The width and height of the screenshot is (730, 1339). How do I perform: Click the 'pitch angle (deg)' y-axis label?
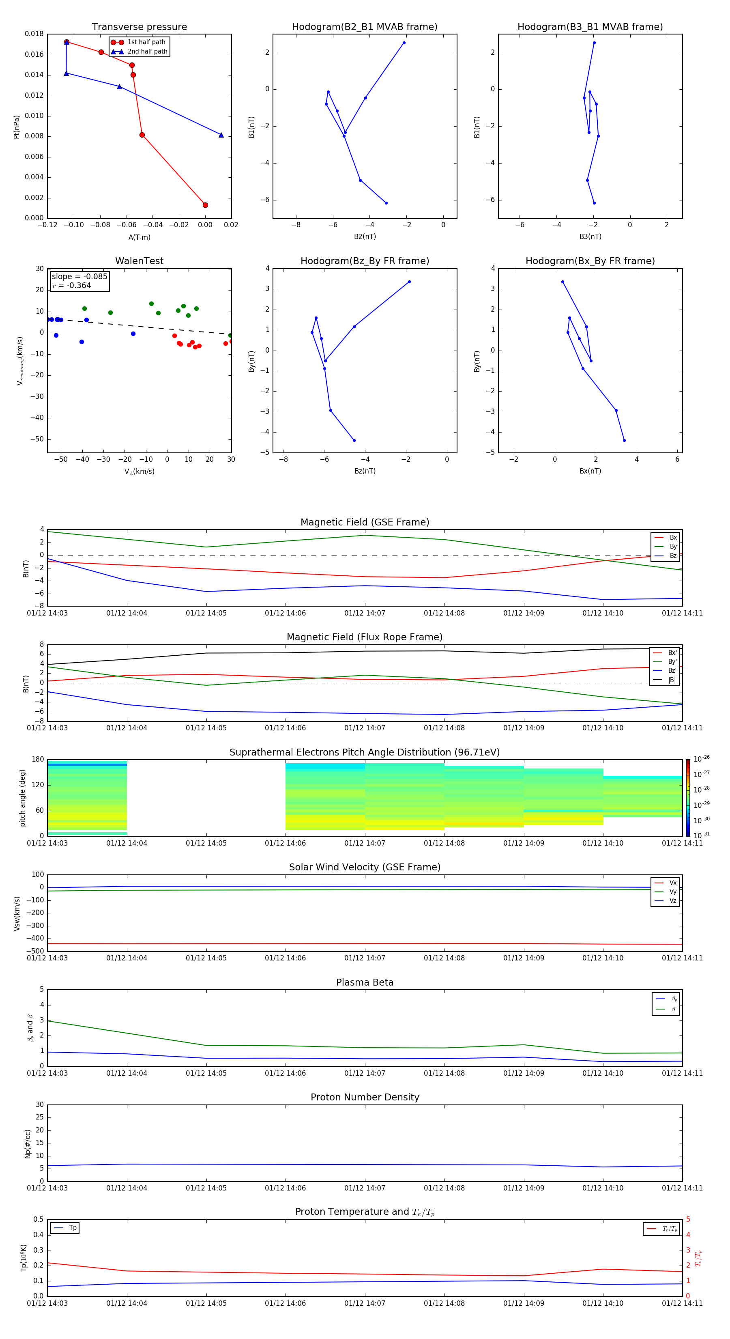pos(23,798)
